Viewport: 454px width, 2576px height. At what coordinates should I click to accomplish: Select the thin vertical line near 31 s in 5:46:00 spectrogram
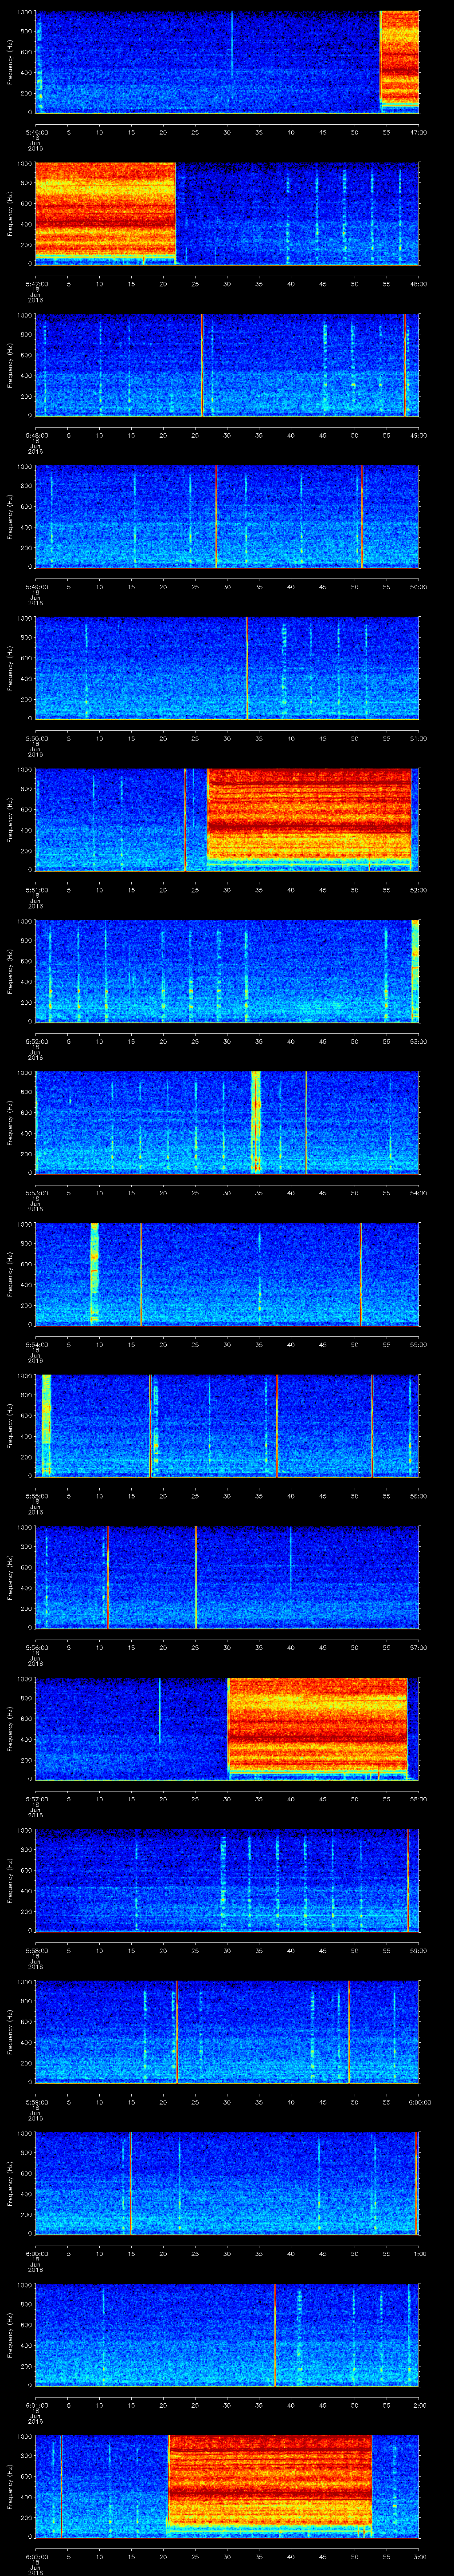tap(231, 45)
